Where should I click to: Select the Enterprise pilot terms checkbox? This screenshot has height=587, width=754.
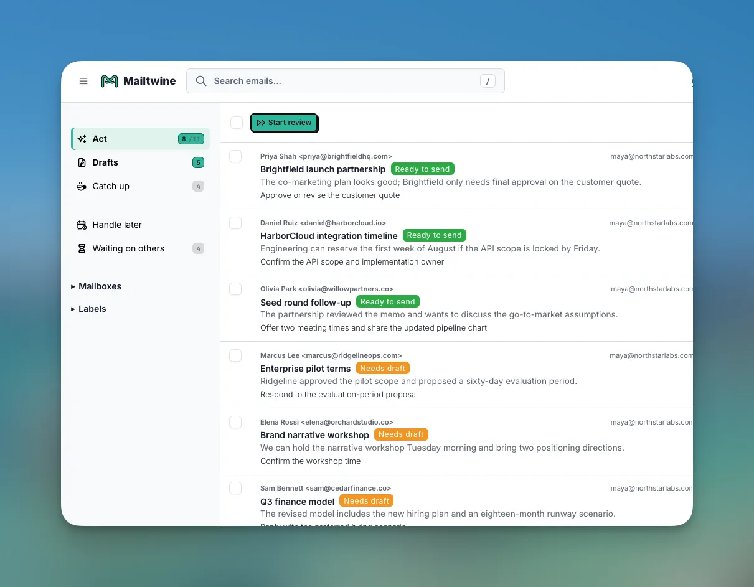tap(235, 355)
